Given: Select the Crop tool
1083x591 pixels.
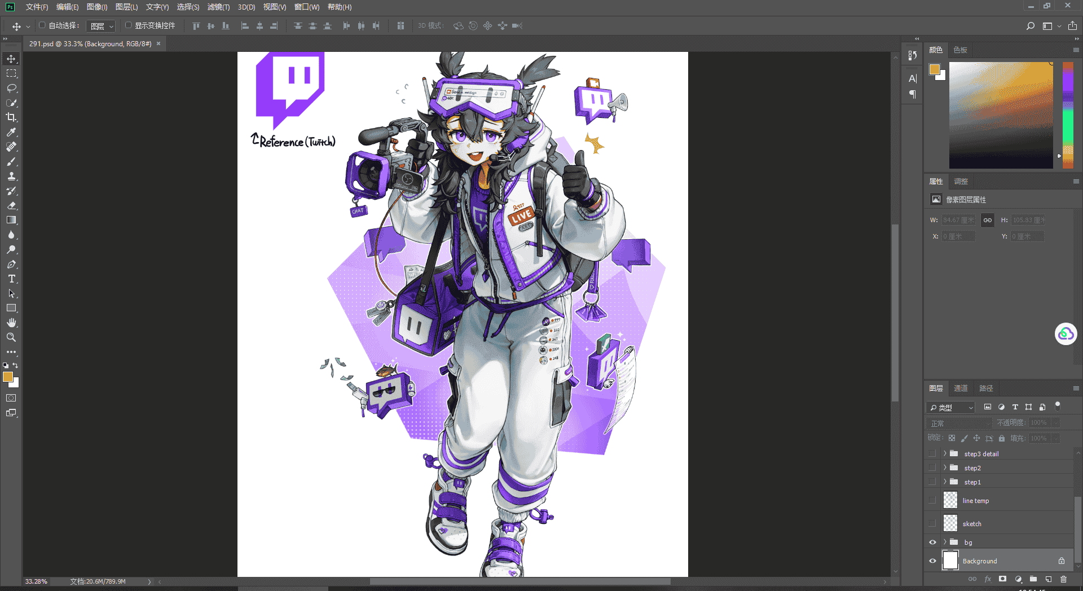Looking at the screenshot, I should (11, 117).
